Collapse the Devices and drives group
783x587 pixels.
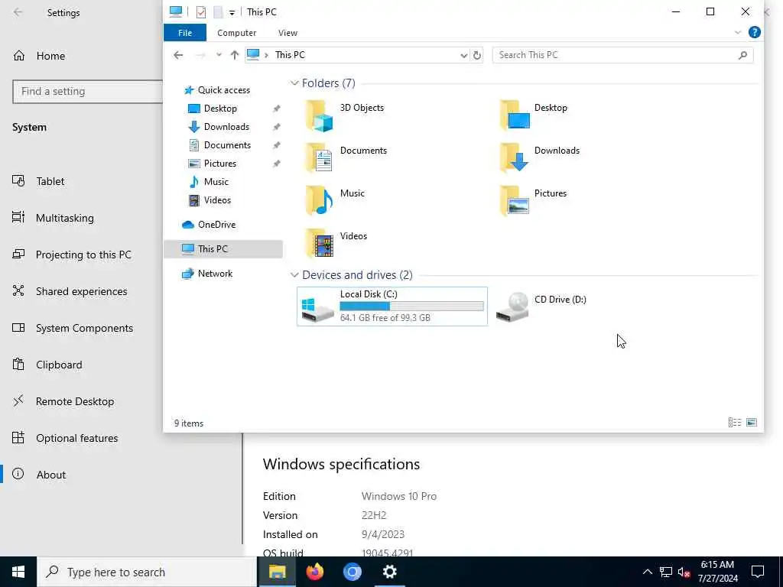(294, 275)
